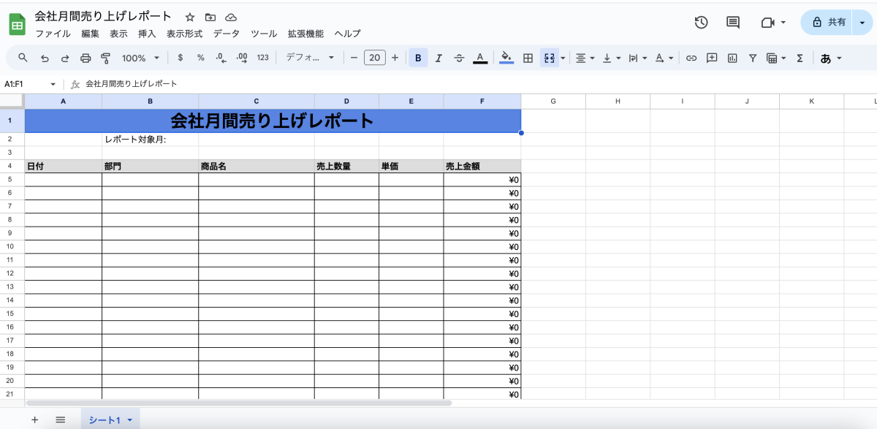Open version history clock icon
This screenshot has width=877, height=429.
701,23
